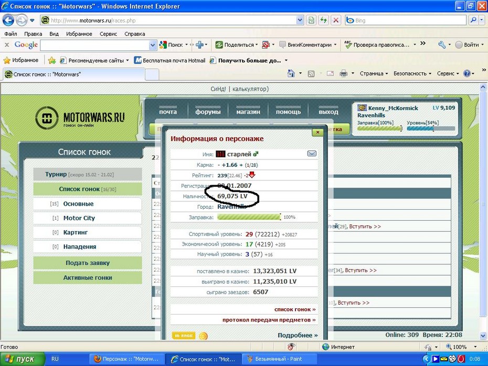The height and width of the screenshot is (366, 488).
Task: Click the red Opera icon in system tray
Action: [461, 359]
